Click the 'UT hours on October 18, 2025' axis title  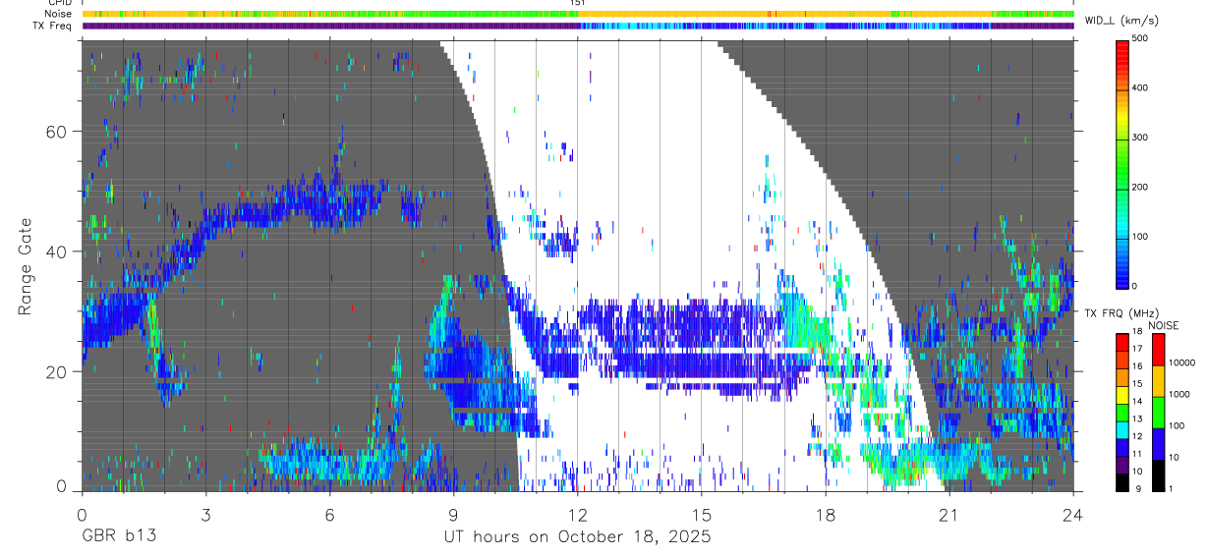(578, 537)
